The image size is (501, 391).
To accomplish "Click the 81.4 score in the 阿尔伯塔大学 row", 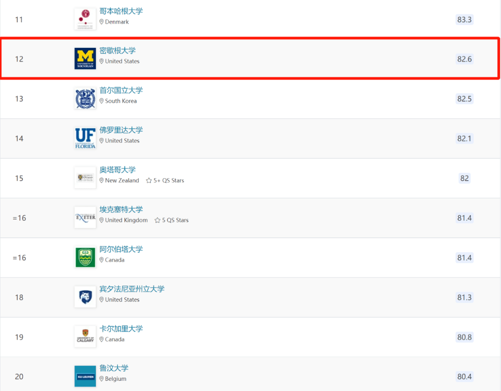I will tap(464, 258).
